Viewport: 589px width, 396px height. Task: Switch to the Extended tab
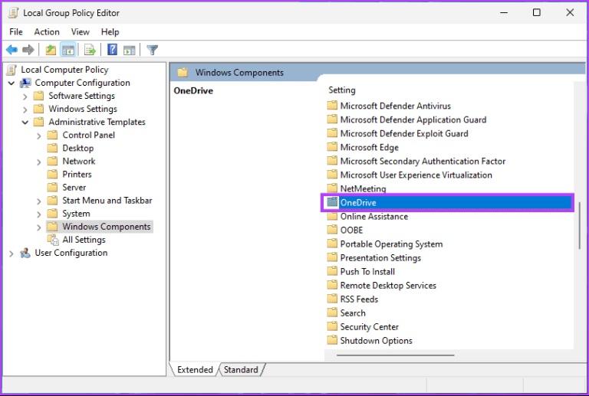click(x=195, y=370)
